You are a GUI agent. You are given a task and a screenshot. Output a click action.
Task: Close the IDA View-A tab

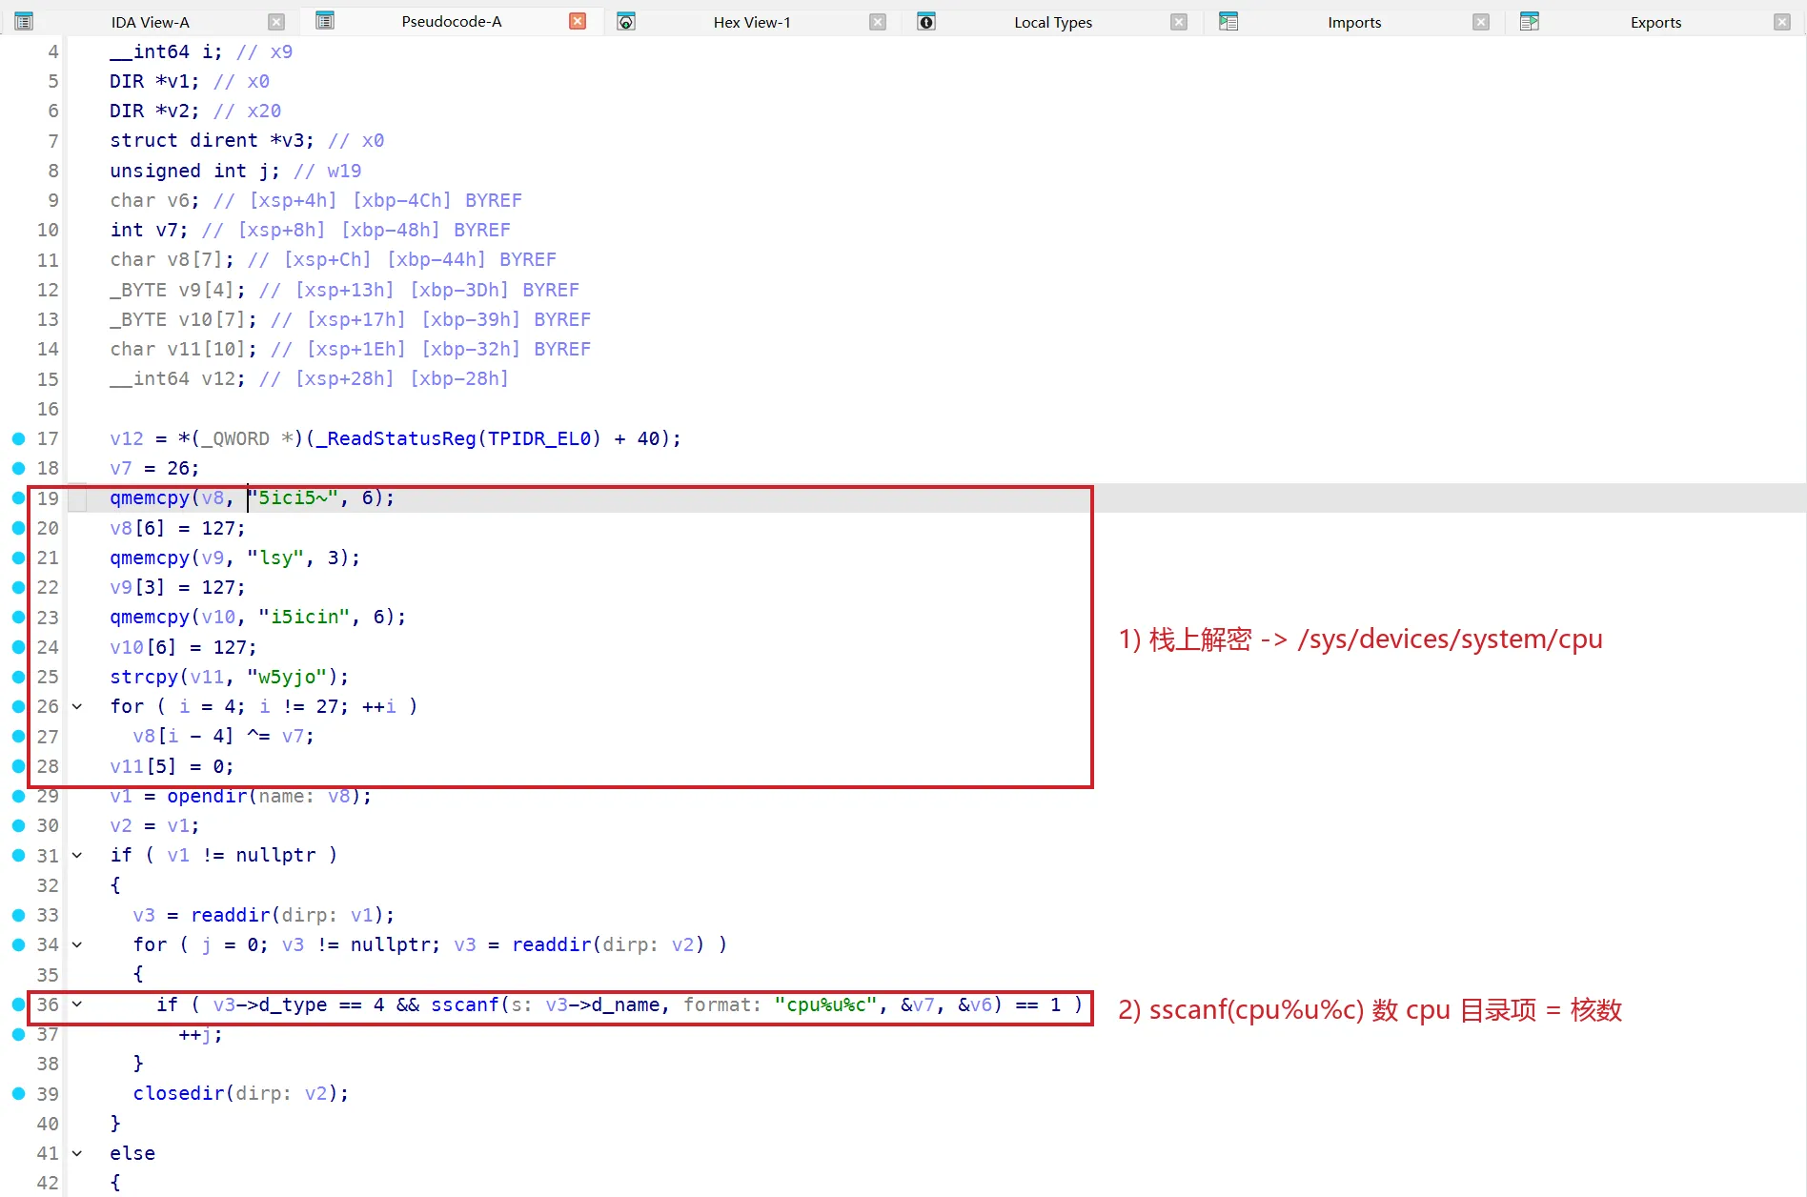click(276, 22)
